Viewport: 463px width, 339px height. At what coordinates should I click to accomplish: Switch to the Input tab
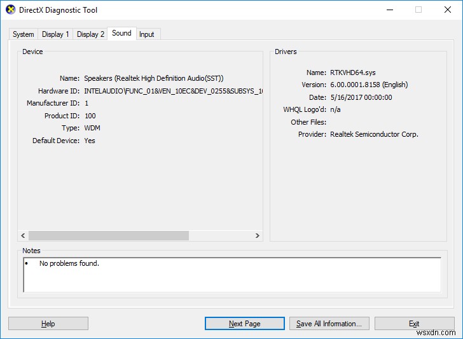(x=147, y=34)
